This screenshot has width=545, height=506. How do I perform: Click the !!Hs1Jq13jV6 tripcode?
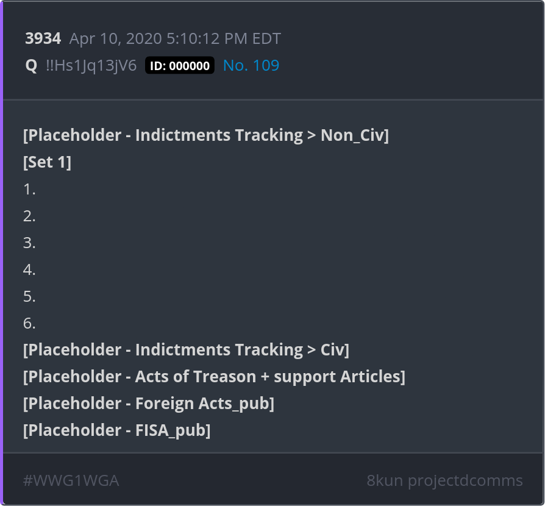coord(91,66)
